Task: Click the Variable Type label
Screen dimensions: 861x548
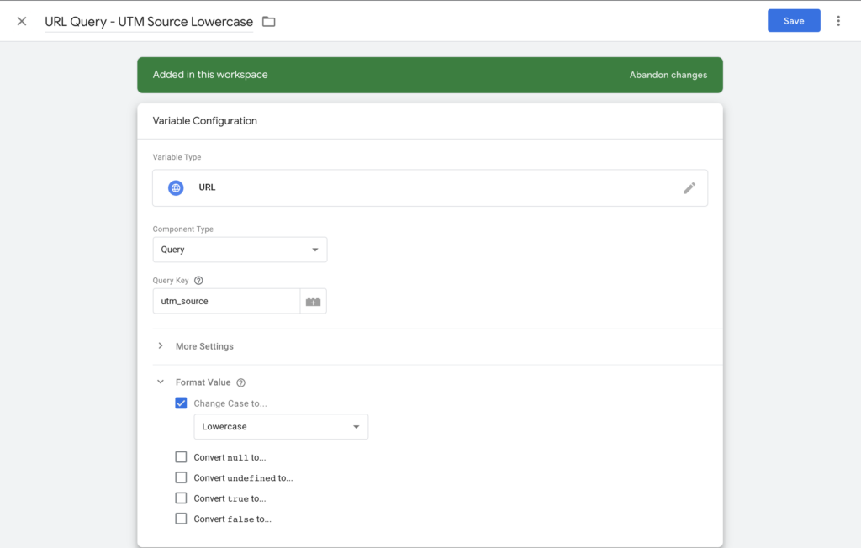Action: coord(177,157)
